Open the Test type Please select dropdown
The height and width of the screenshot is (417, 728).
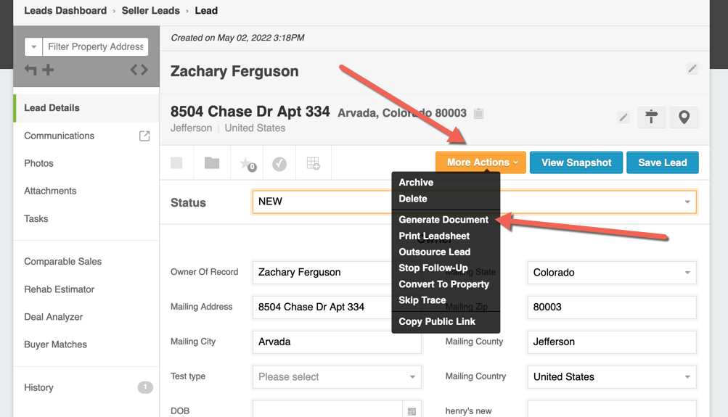coord(337,376)
